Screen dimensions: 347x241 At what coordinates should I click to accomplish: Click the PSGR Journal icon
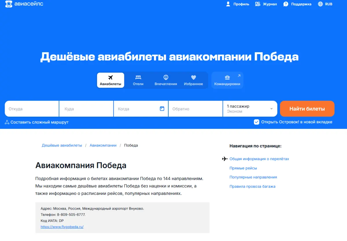pos(258,4)
